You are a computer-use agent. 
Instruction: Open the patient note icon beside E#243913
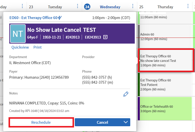coord(105,37)
